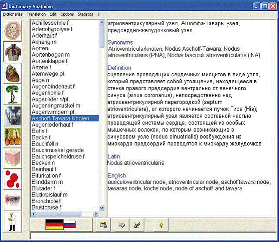Click the word list scroll up arrow
This screenshot has height=242, width=279.
click(x=102, y=23)
